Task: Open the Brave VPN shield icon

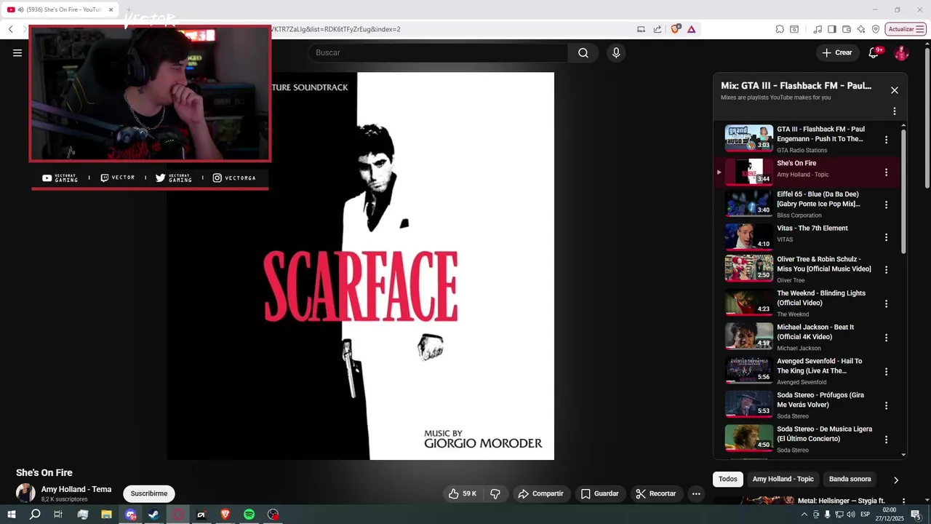Action: pos(875,29)
